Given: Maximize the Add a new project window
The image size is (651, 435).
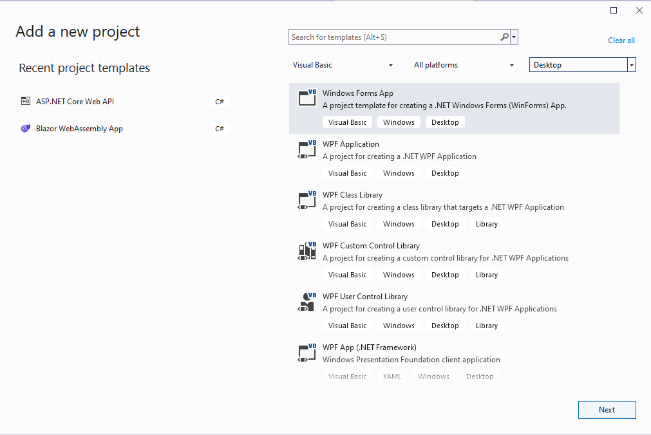Looking at the screenshot, I should coord(614,10).
